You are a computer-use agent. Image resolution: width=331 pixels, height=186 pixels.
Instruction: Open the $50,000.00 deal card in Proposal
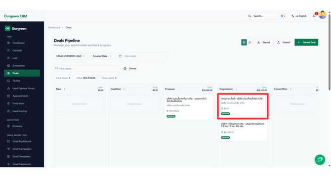[x=189, y=107]
